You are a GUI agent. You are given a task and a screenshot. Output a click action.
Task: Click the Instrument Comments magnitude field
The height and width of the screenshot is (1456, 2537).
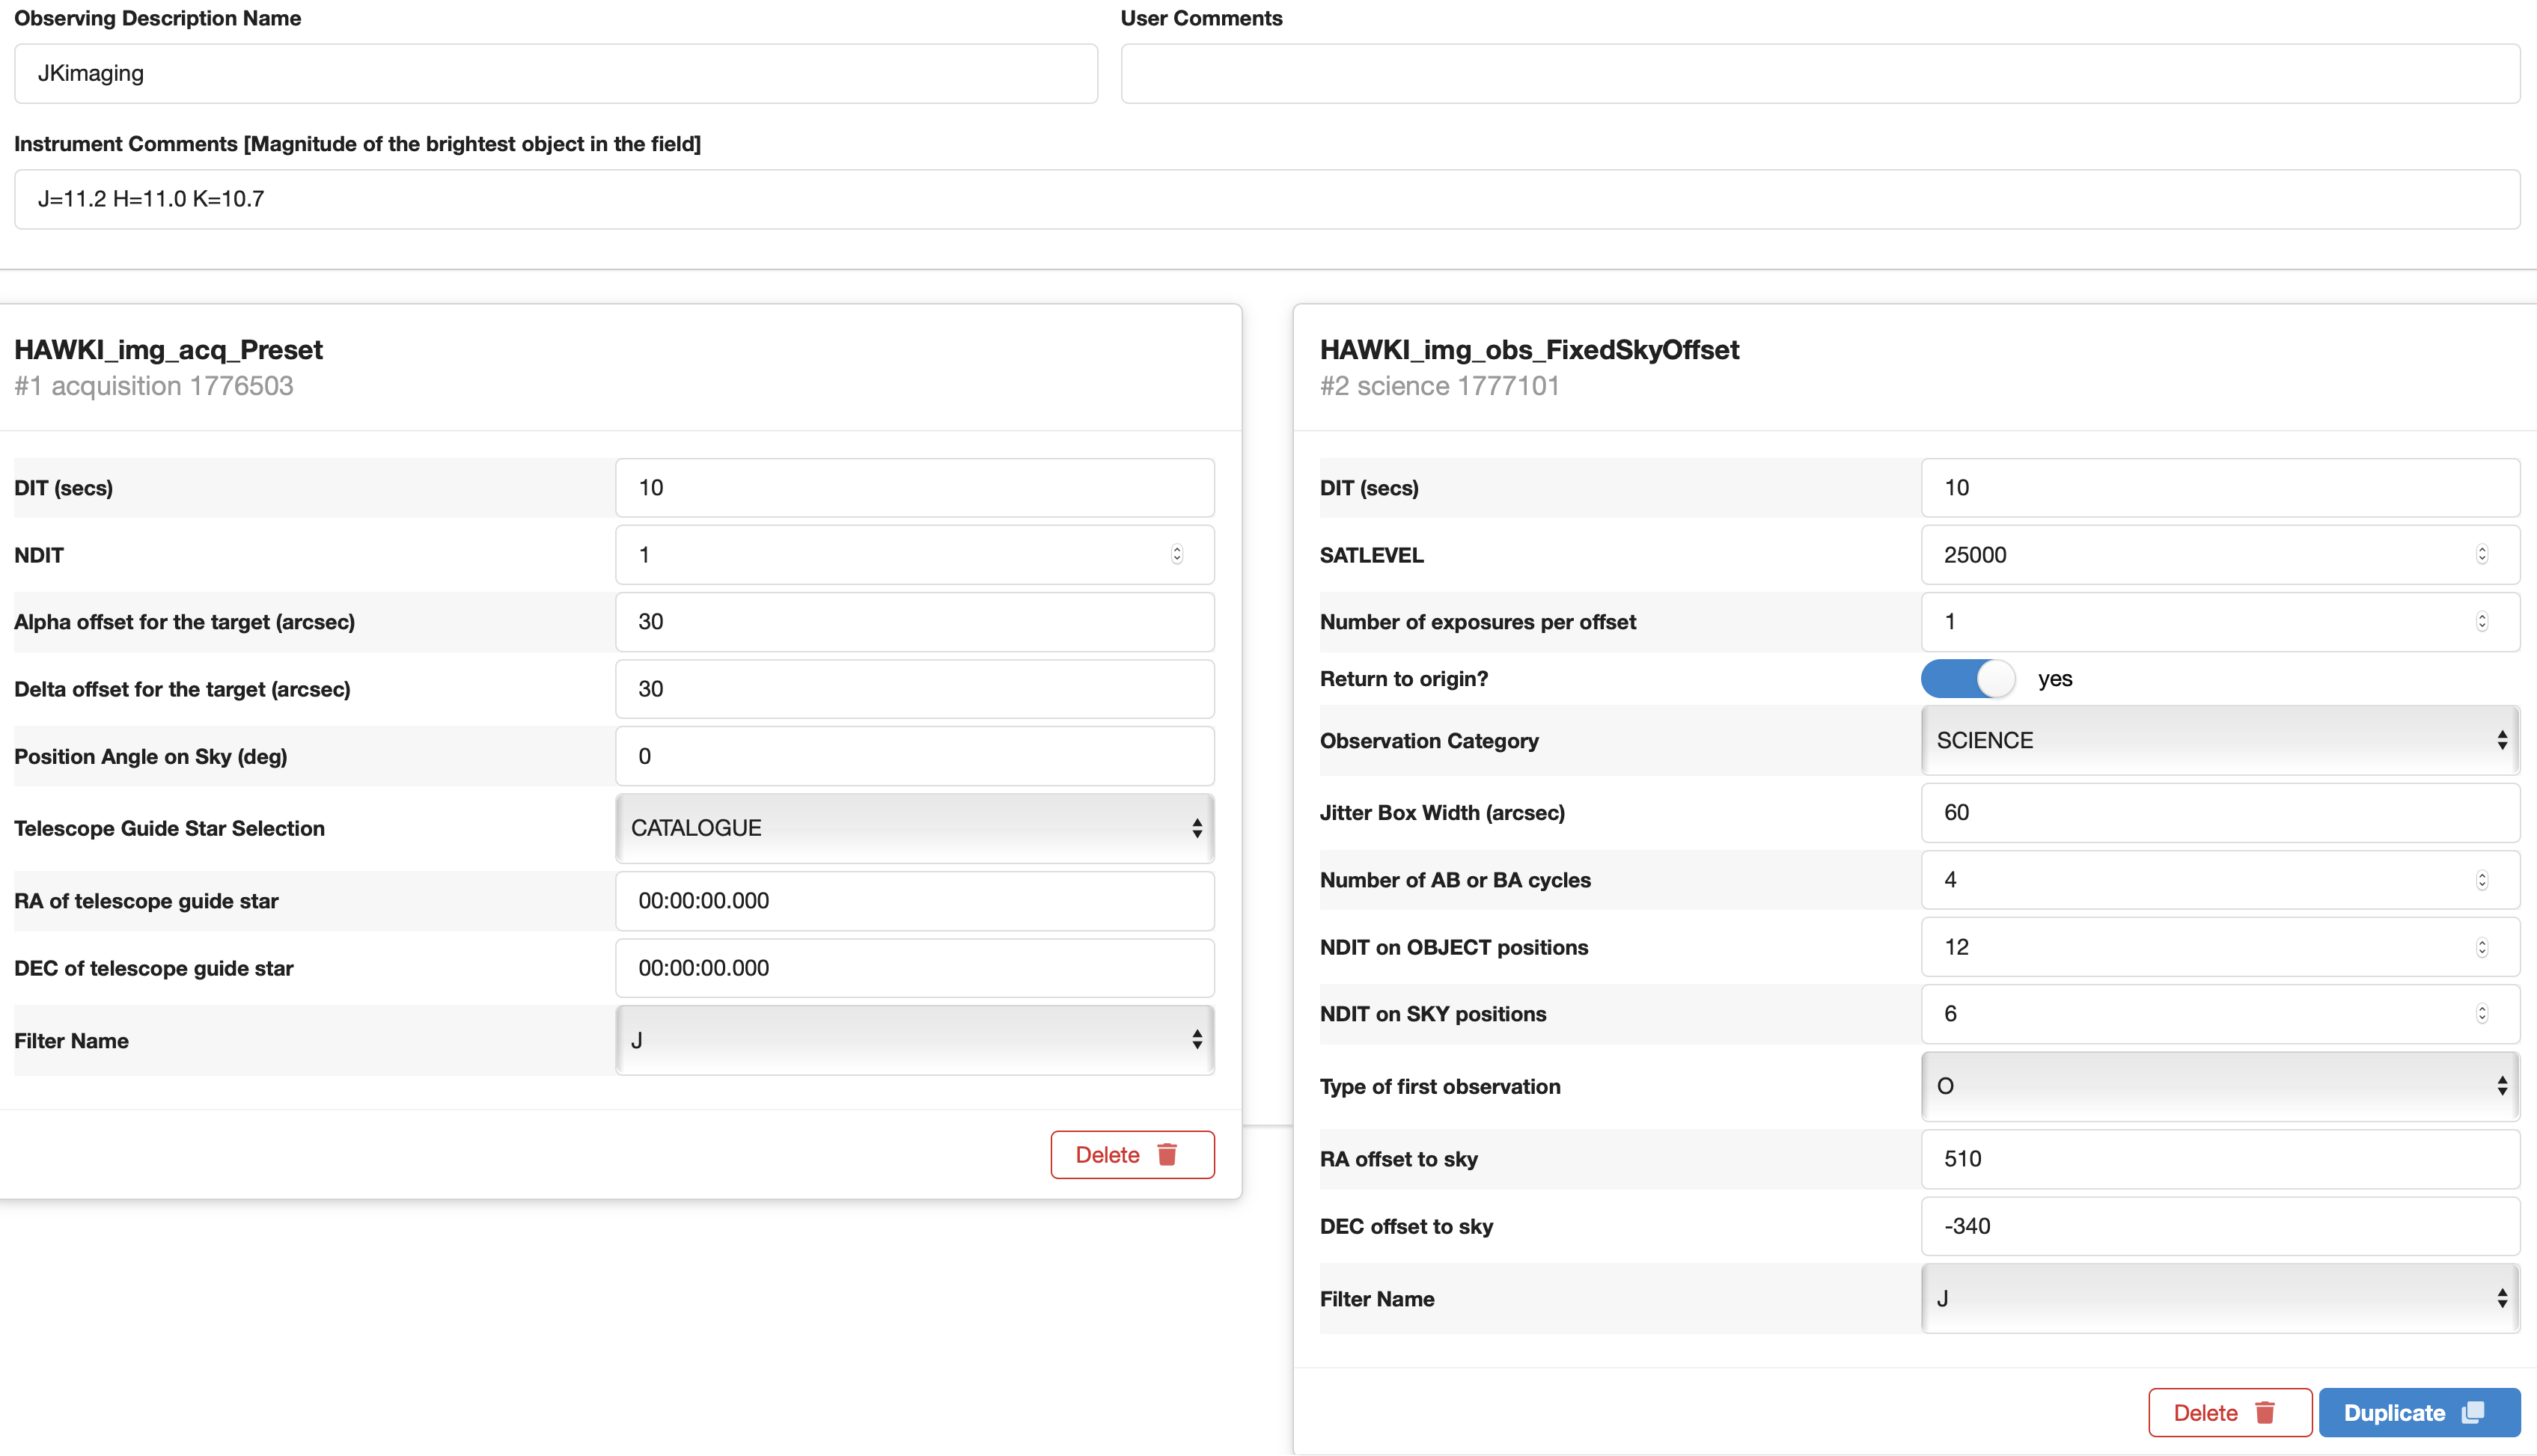pos(1266,199)
